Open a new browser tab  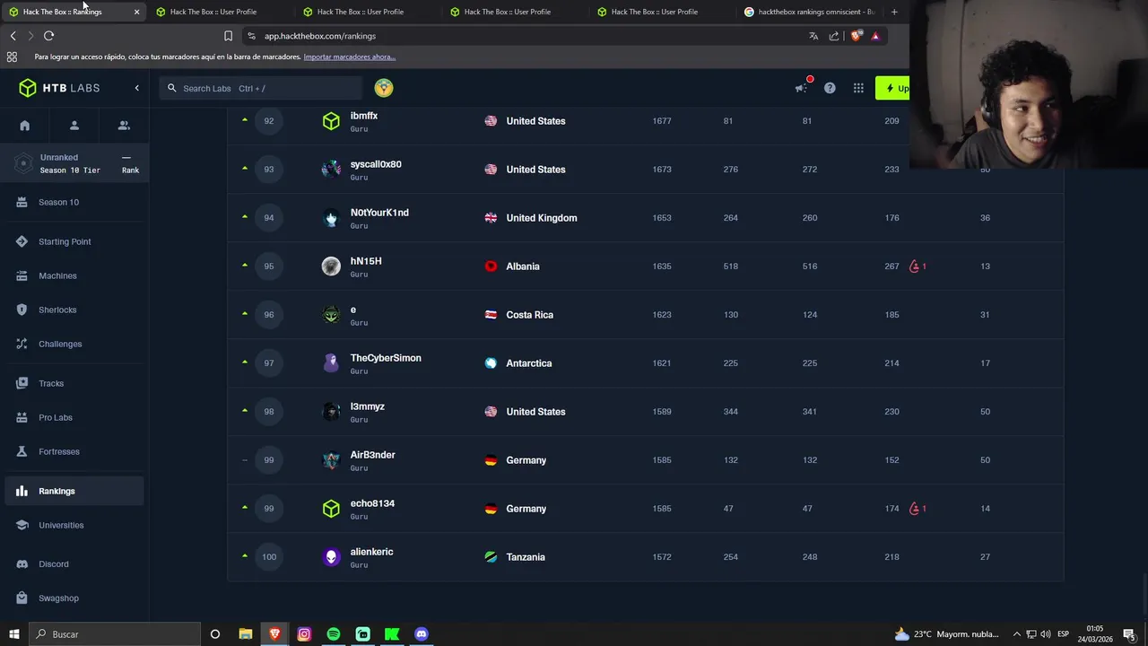894,12
